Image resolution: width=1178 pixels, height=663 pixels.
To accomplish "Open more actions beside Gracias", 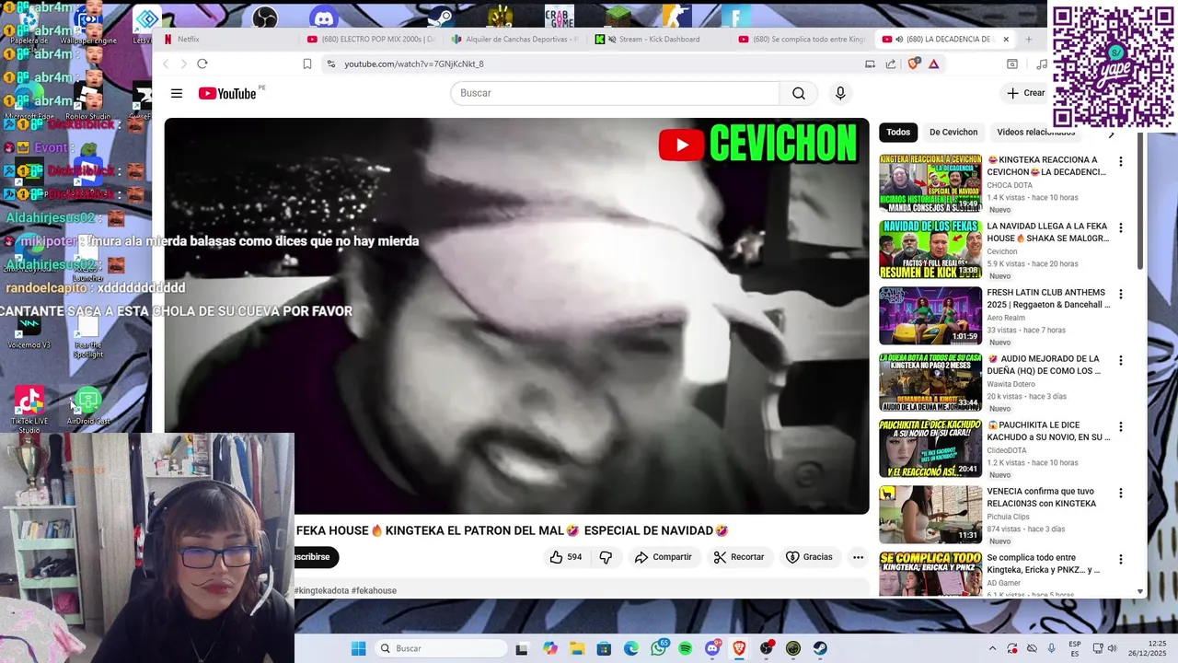I will pyautogui.click(x=858, y=557).
